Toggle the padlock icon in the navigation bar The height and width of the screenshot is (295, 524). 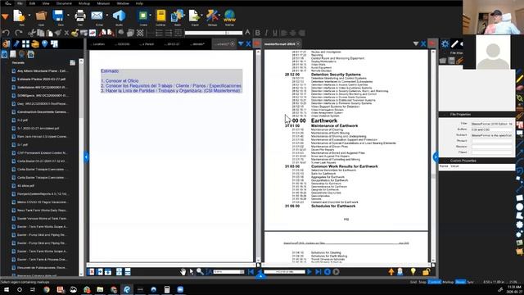(426, 272)
